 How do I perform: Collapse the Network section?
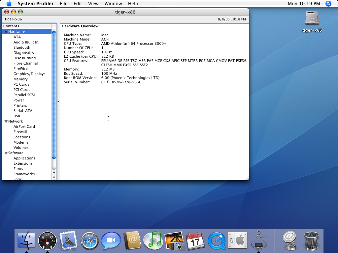[x=6, y=122]
